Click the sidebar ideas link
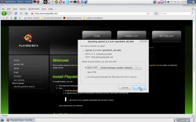 pos(16,68)
